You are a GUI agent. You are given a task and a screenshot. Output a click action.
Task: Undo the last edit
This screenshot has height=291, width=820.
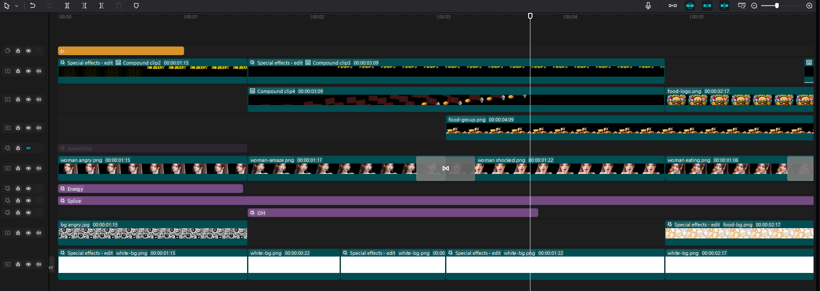pyautogui.click(x=33, y=6)
